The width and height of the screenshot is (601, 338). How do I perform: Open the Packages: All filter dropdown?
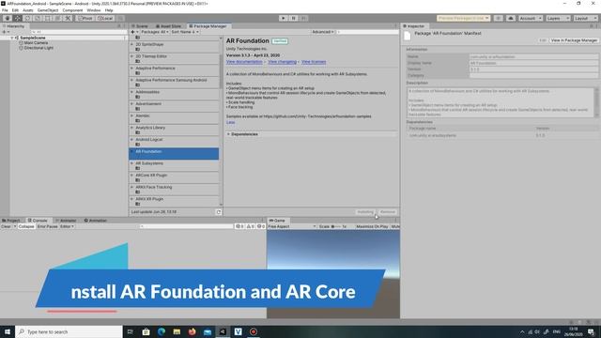155,32
